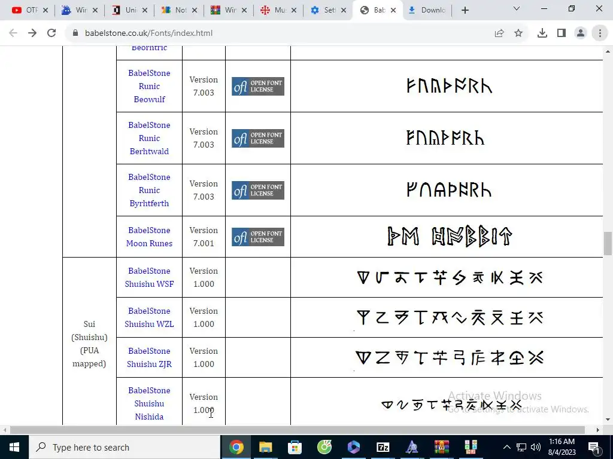
Task: Open the clock showing 1:16 AM
Action: 562,447
